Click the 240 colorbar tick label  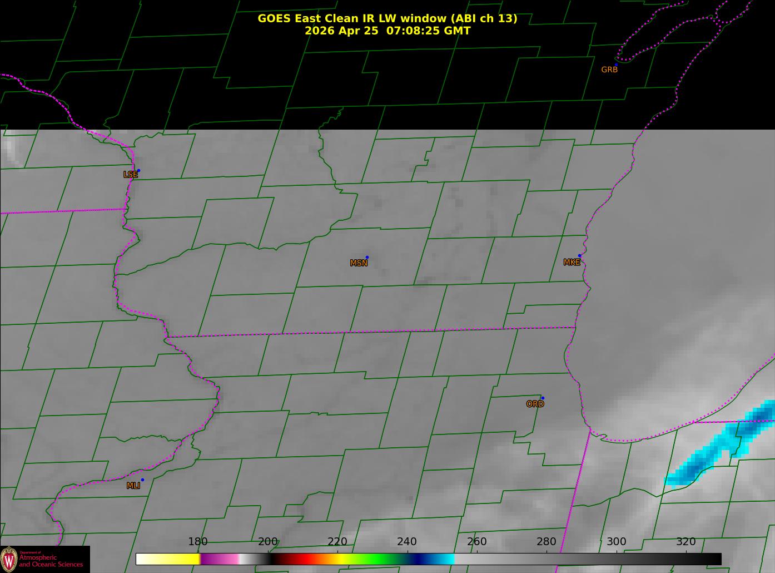(407, 541)
